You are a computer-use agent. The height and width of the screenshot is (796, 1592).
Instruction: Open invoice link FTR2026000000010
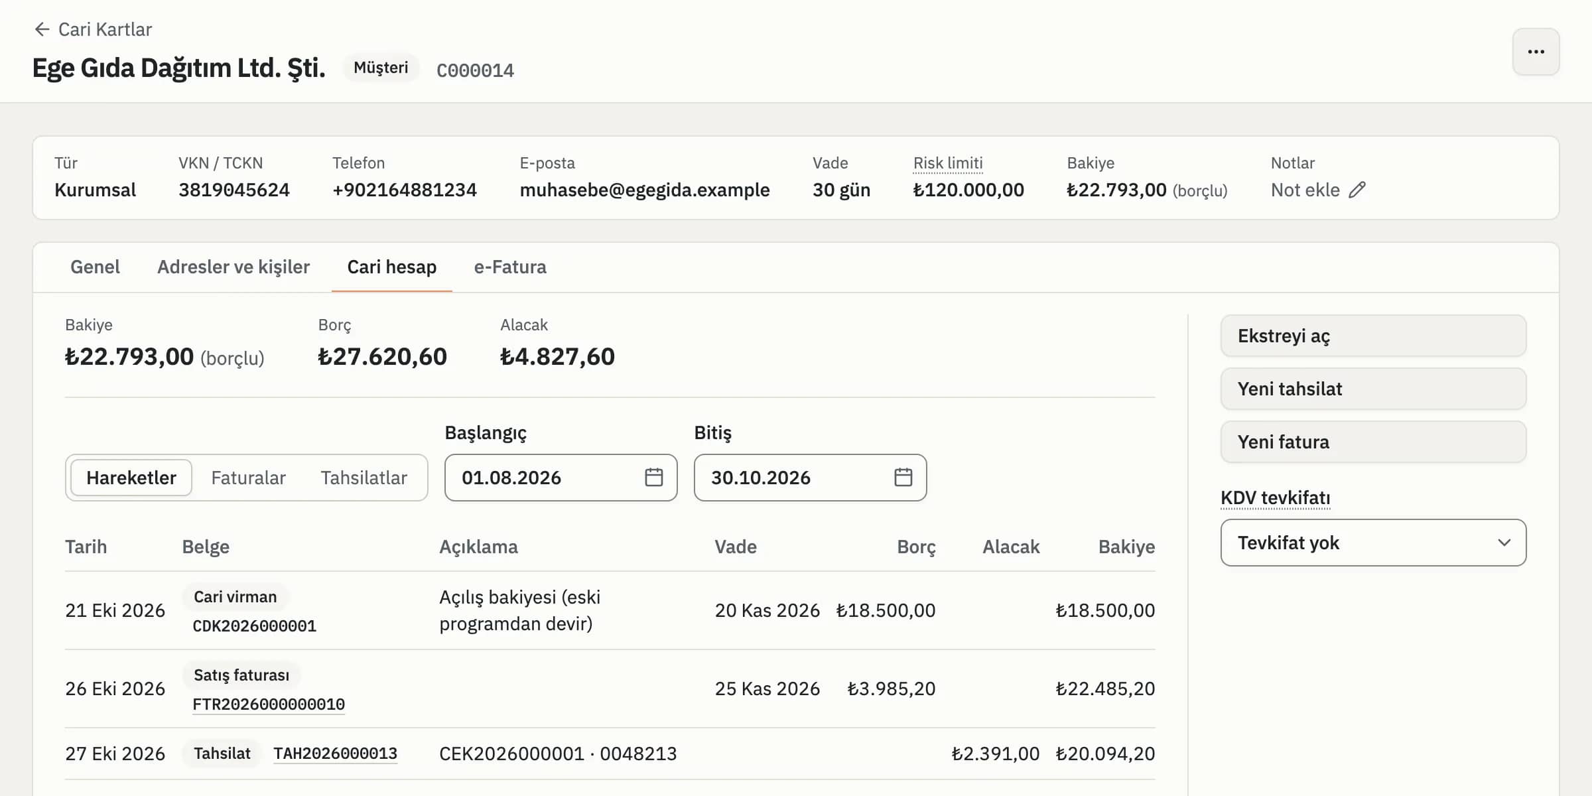[x=269, y=704]
